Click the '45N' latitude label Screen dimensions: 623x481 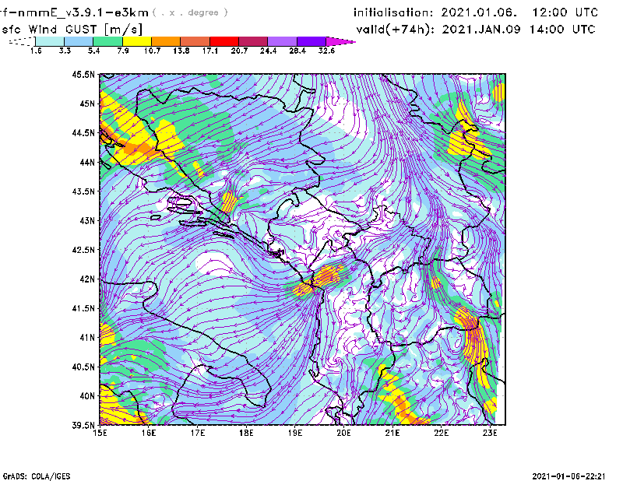click(x=87, y=104)
